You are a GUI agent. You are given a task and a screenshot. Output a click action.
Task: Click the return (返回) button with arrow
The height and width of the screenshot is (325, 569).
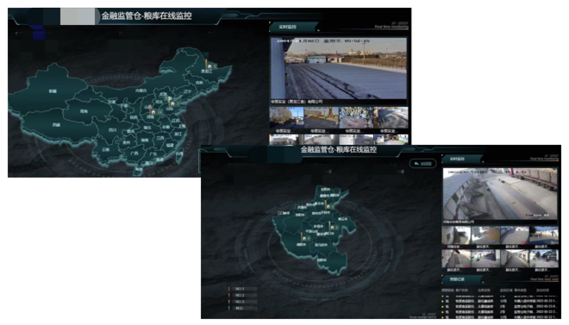point(423,164)
